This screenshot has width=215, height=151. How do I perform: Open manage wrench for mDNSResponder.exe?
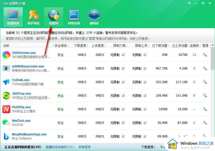pos(205,68)
